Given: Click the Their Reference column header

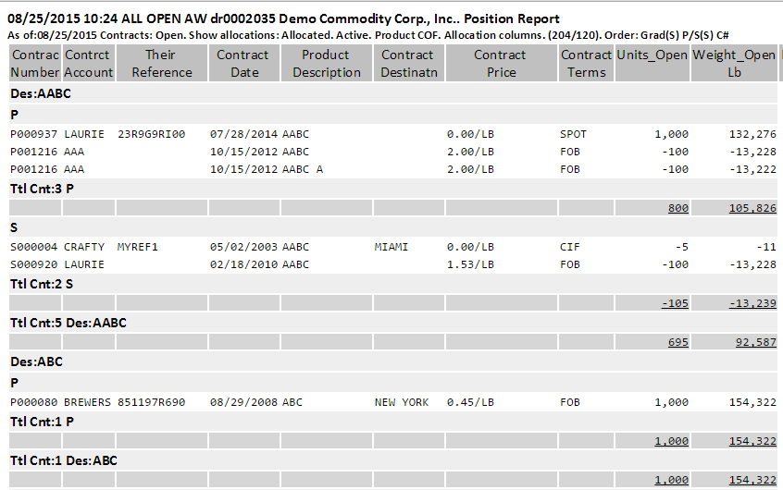Looking at the screenshot, I should click(x=162, y=64).
